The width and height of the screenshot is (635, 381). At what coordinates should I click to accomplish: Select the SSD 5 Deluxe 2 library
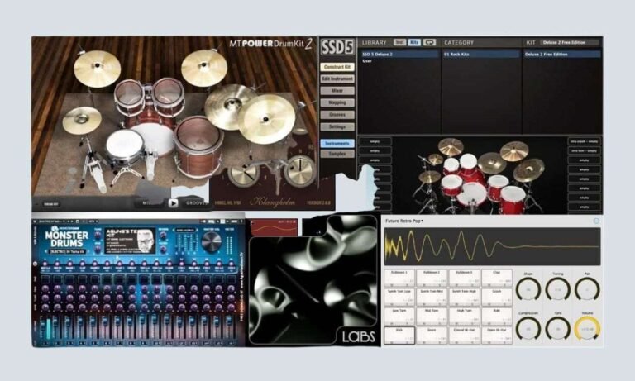click(x=399, y=54)
